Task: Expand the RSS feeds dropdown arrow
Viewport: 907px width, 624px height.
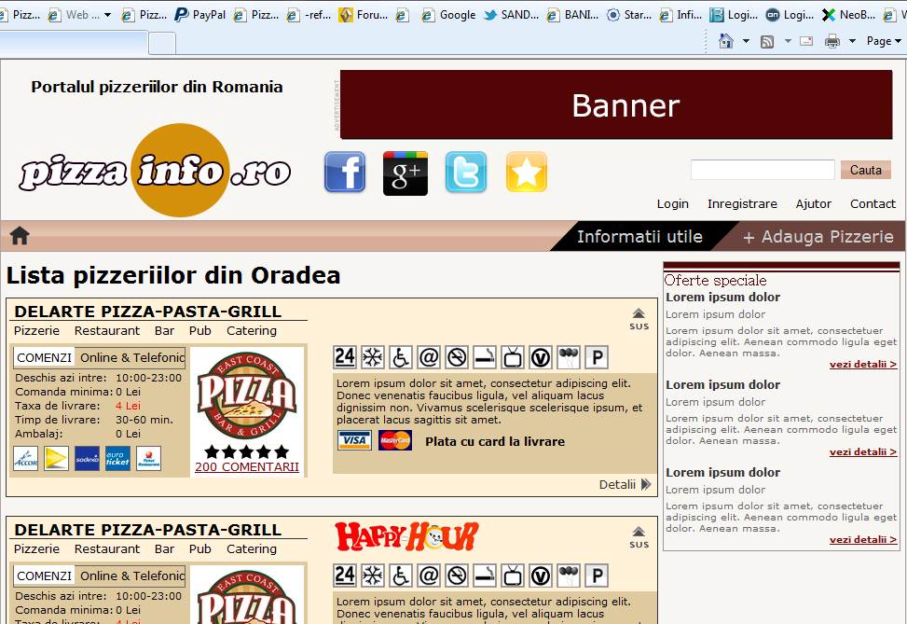Action: (x=788, y=41)
